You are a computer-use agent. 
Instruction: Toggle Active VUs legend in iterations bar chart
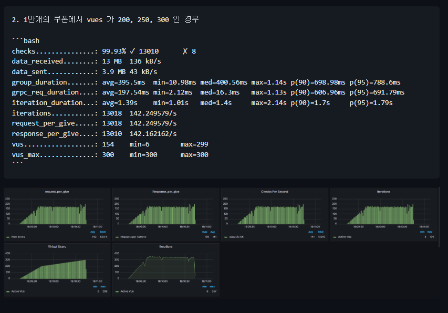pos(345,237)
